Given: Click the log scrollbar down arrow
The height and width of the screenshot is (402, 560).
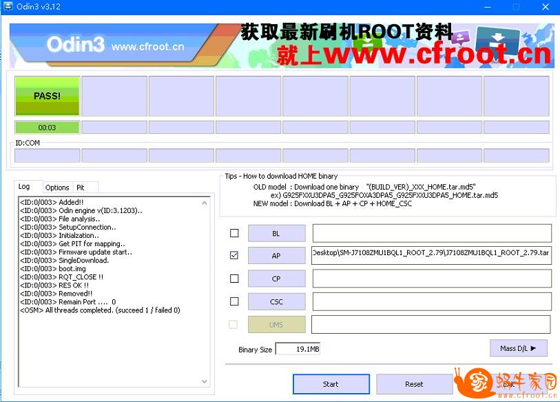Looking at the screenshot, I should pyautogui.click(x=205, y=381).
